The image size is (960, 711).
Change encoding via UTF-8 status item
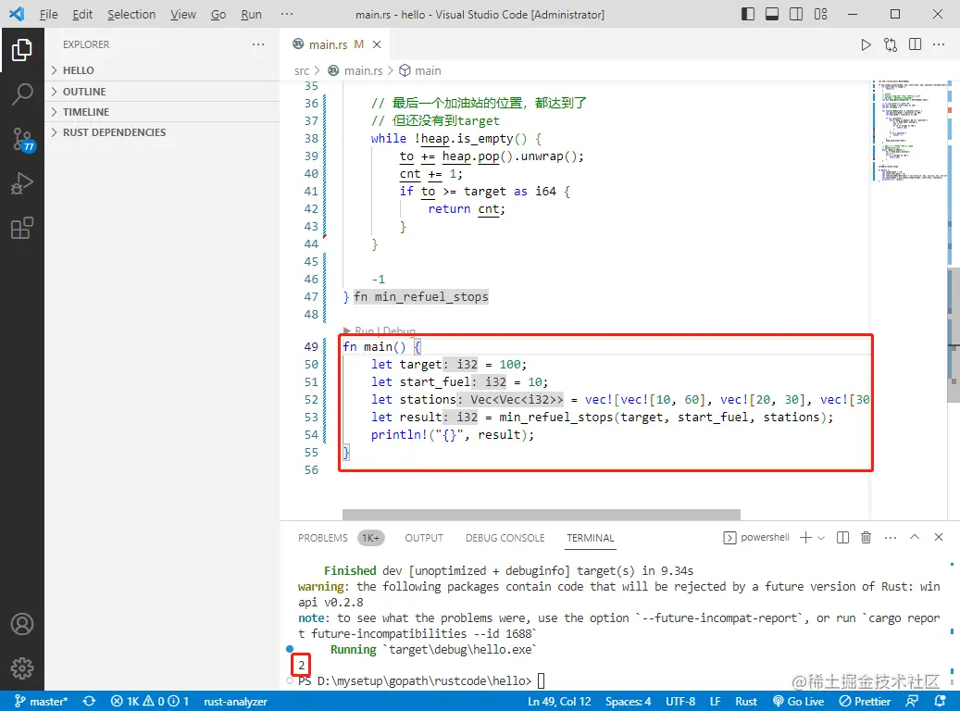click(680, 701)
